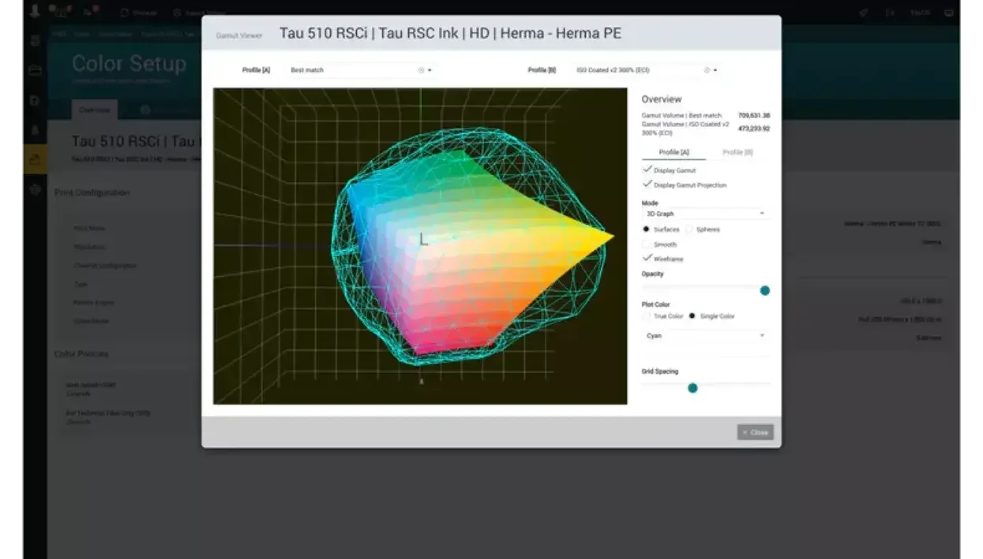Enable the Smooth checkbox
The width and height of the screenshot is (983, 559).
tap(647, 244)
